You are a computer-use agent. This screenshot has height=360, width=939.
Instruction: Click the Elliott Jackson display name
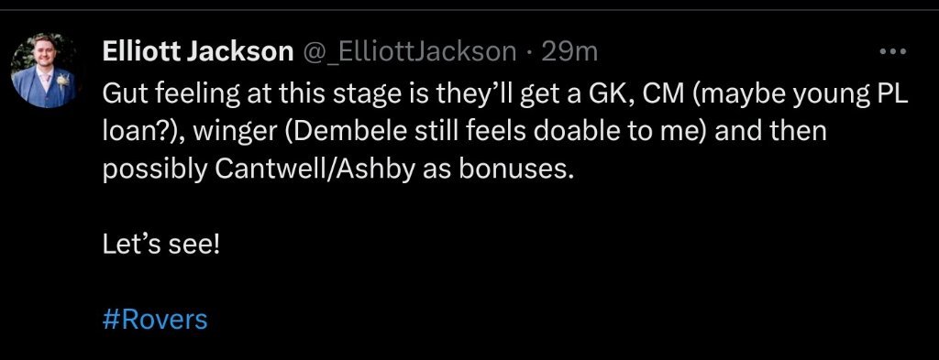[198, 52]
